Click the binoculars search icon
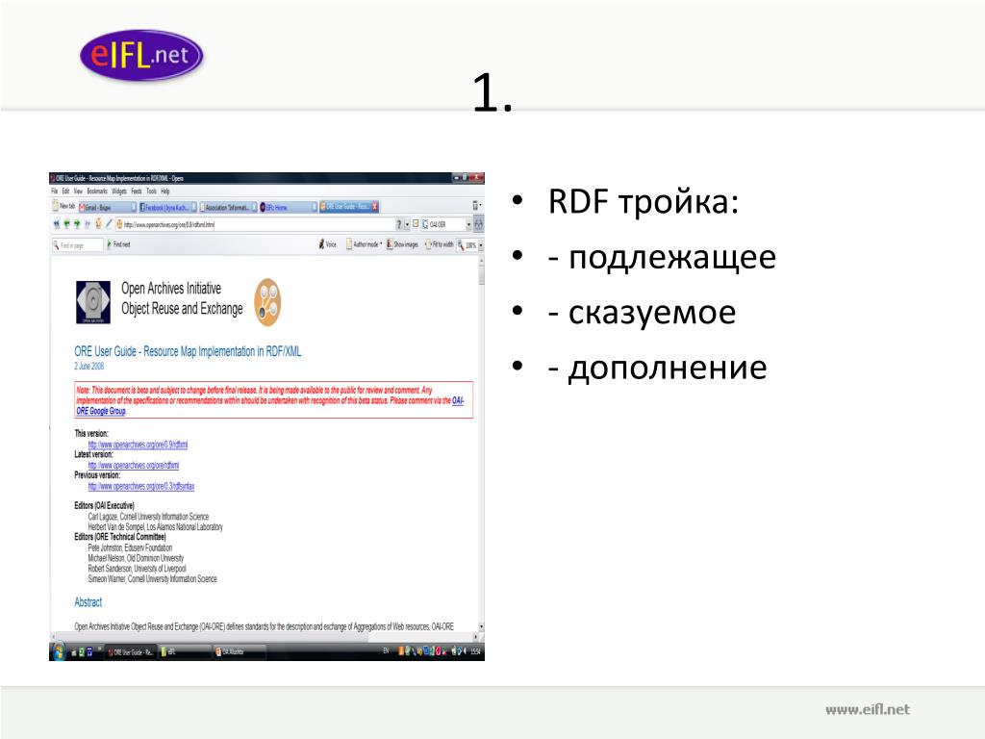 coord(479,224)
